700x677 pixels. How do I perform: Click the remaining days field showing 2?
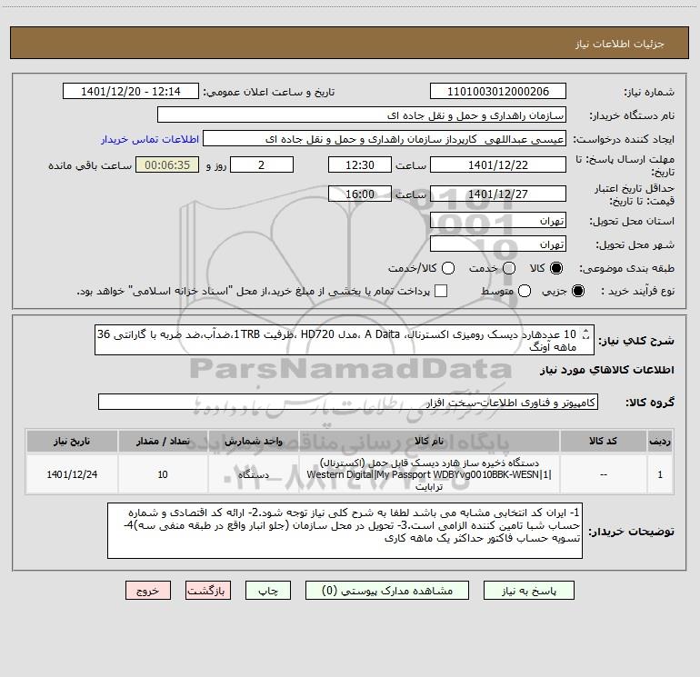[262, 164]
